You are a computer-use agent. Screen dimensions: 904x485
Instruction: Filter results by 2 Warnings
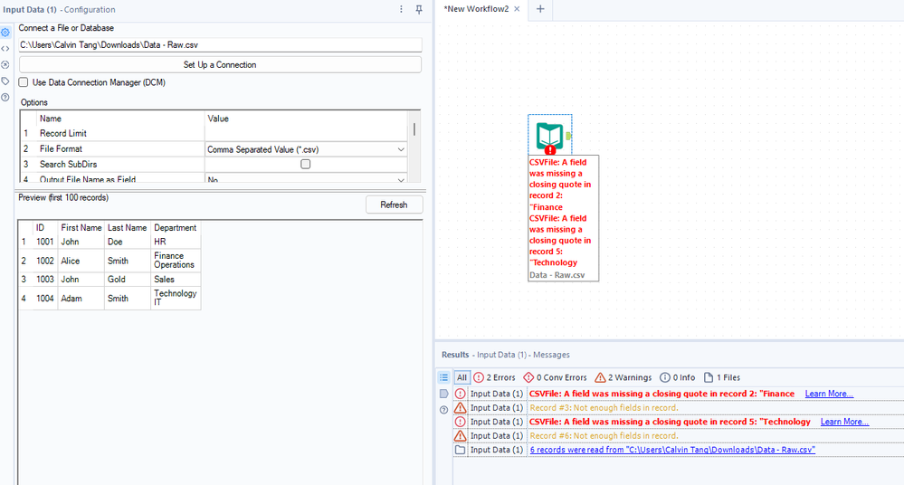[x=623, y=377]
